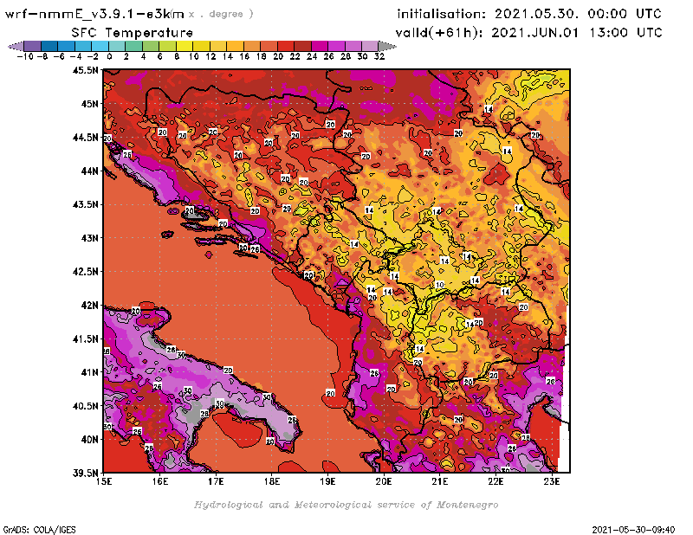Click the longitude label "18E"
The height and width of the screenshot is (535, 693).
pyautogui.click(x=272, y=481)
